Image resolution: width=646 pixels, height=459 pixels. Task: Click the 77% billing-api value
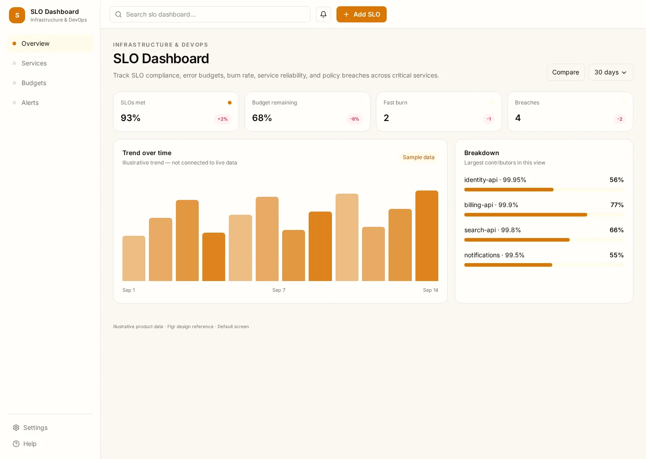617,205
